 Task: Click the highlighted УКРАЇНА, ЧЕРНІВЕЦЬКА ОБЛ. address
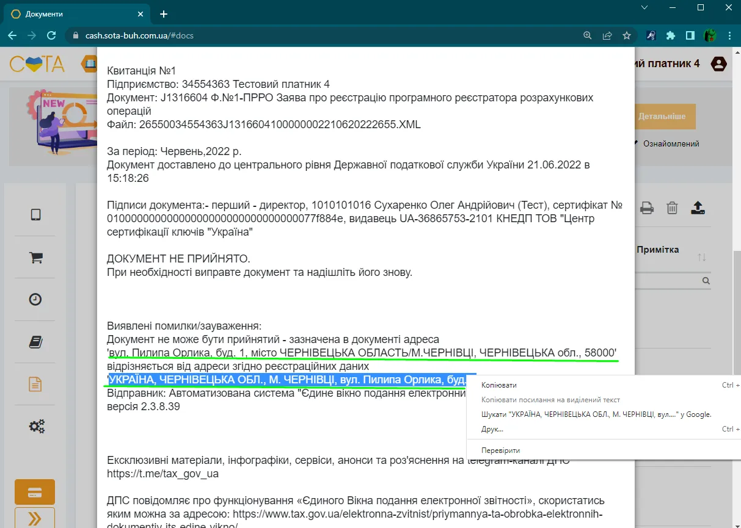coord(287,380)
